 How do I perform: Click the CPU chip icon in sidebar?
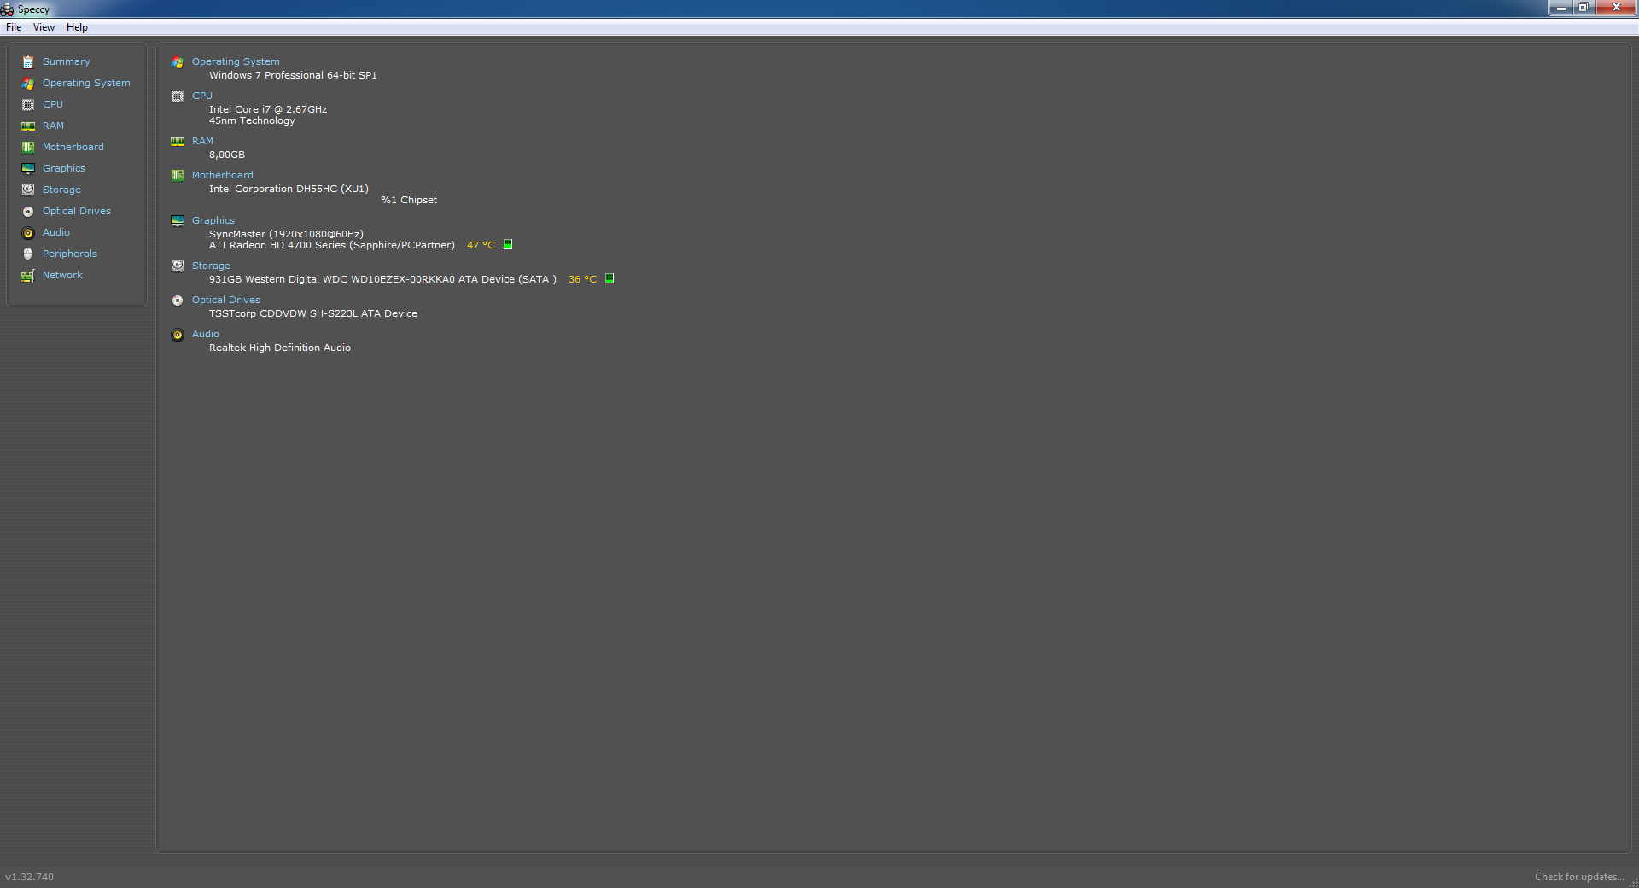28,104
